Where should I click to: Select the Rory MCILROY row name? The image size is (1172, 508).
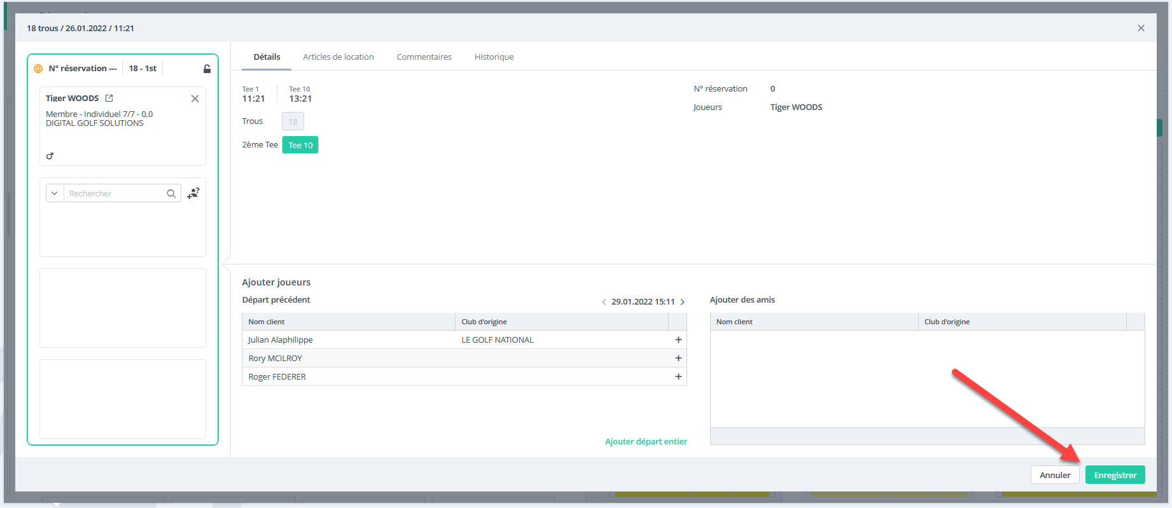pyautogui.click(x=275, y=358)
